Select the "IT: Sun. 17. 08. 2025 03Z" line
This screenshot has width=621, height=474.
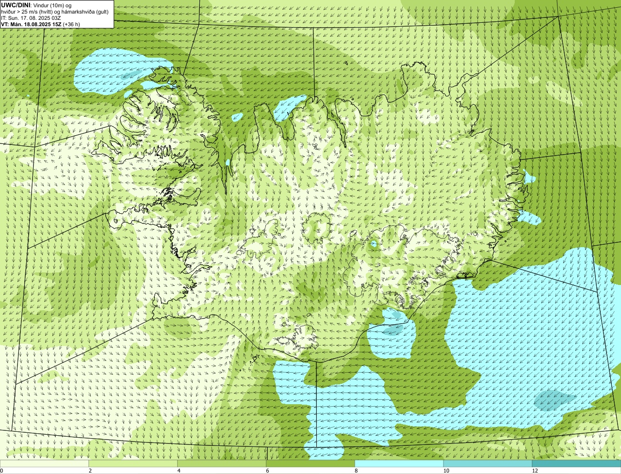pos(31,18)
